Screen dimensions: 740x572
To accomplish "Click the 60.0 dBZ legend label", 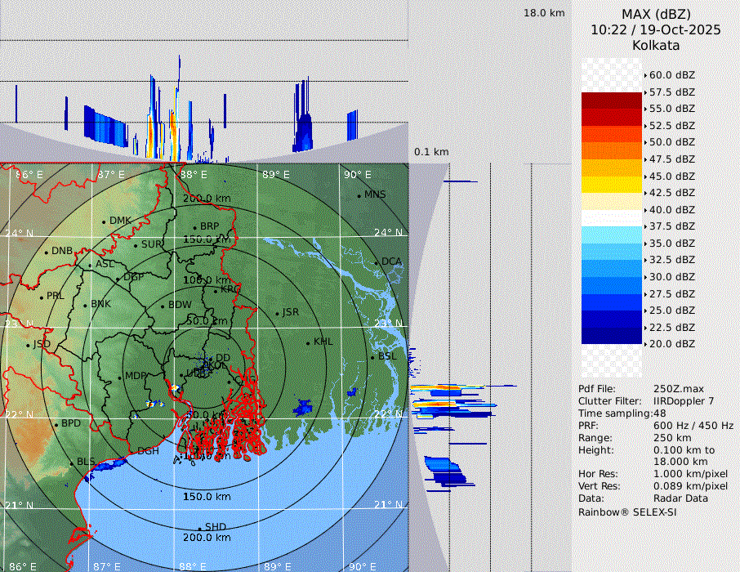I will (x=671, y=74).
